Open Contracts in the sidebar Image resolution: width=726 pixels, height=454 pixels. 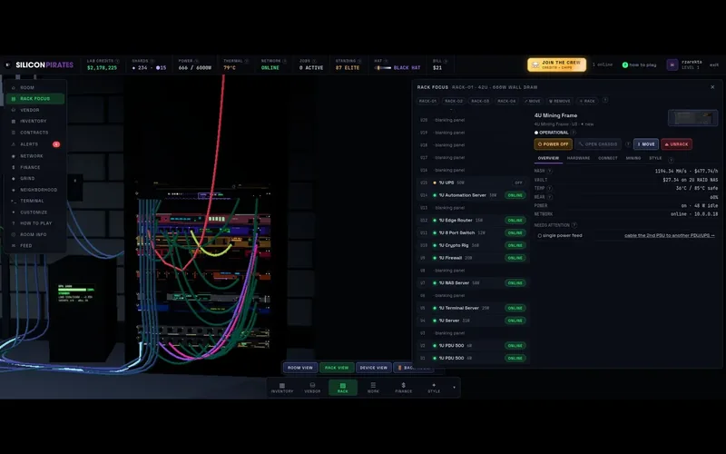tap(35, 133)
